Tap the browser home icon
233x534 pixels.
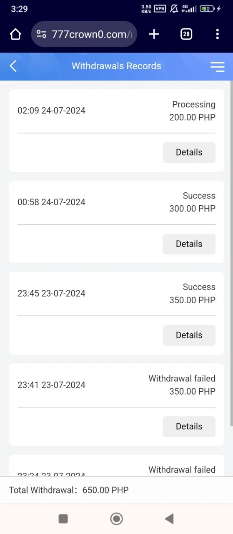pos(15,34)
